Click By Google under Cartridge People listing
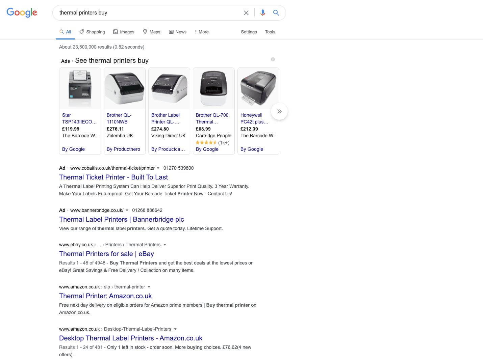Image resolution: width=483 pixels, height=361 pixels. tap(207, 149)
